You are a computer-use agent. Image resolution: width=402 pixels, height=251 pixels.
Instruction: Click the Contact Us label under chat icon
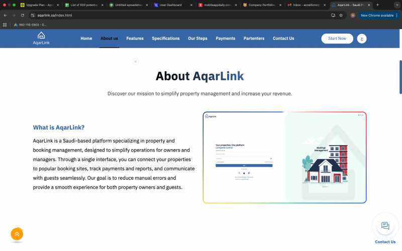tap(385, 242)
